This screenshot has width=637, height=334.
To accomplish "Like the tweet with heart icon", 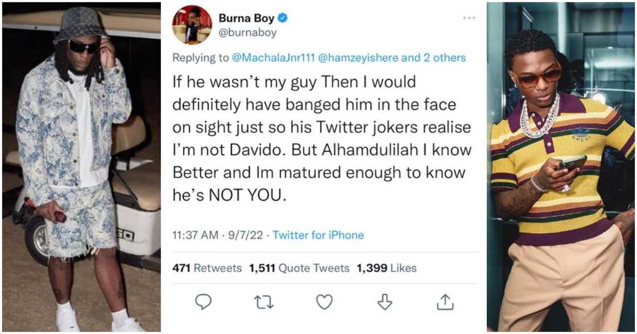I will pyautogui.click(x=324, y=302).
